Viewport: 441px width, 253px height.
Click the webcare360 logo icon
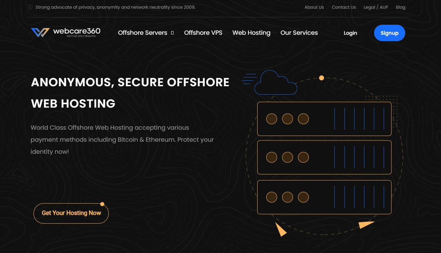click(40, 32)
